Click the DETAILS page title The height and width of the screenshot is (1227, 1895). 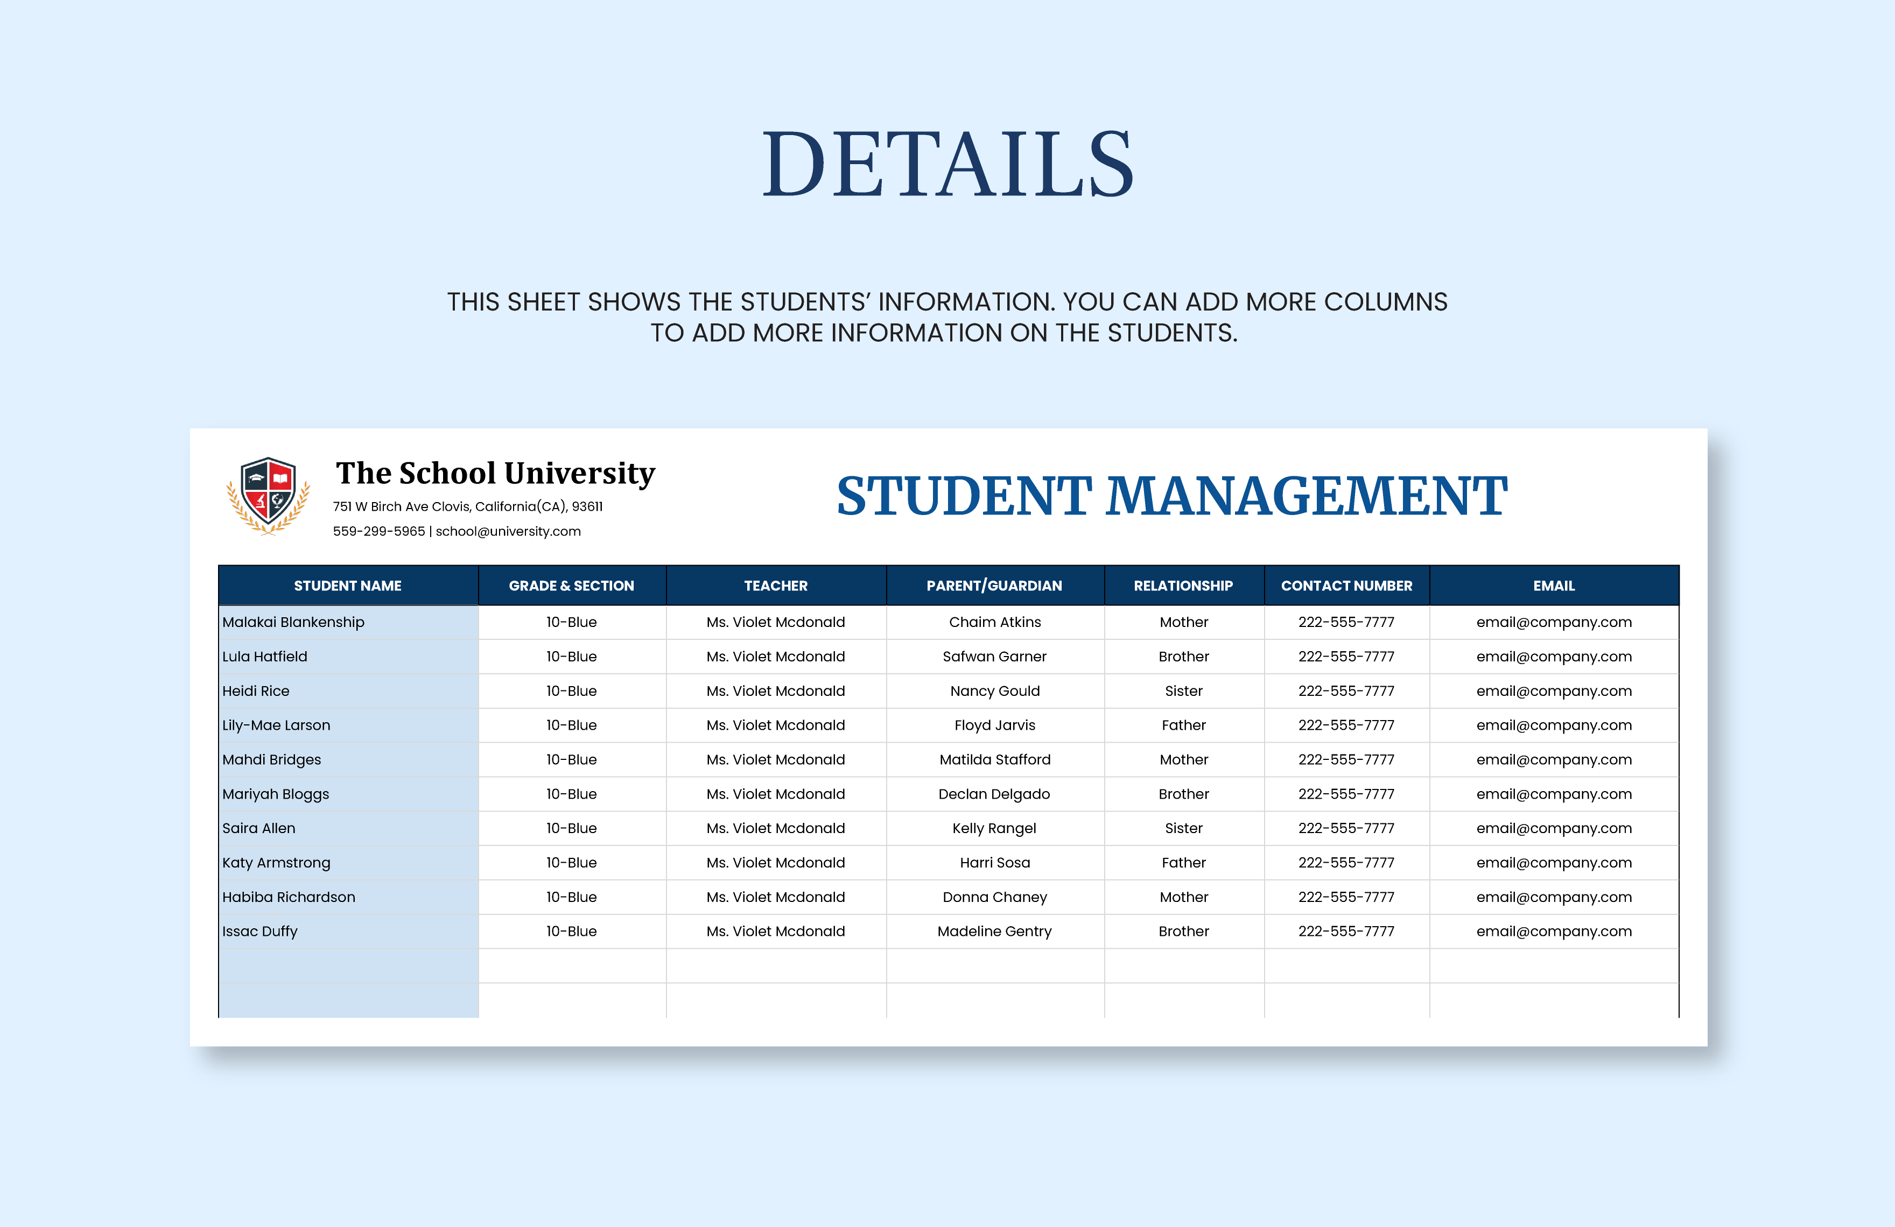pyautogui.click(x=947, y=164)
